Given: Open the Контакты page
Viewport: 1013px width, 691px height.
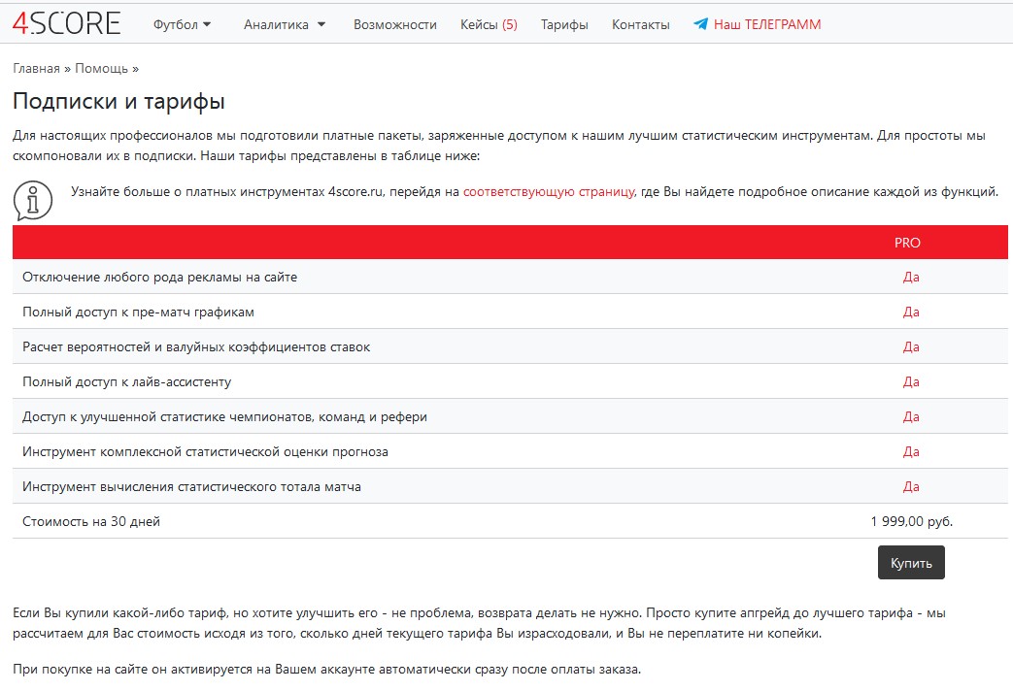Looking at the screenshot, I should (x=639, y=24).
